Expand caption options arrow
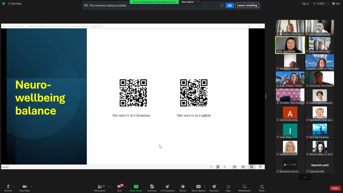The height and width of the screenshot is (193, 343). coord(205,187)
